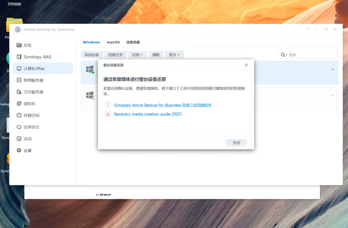Screen dimensions: 348x228
Task: Expand the 更多 more options dropdown
Action: (x=174, y=55)
